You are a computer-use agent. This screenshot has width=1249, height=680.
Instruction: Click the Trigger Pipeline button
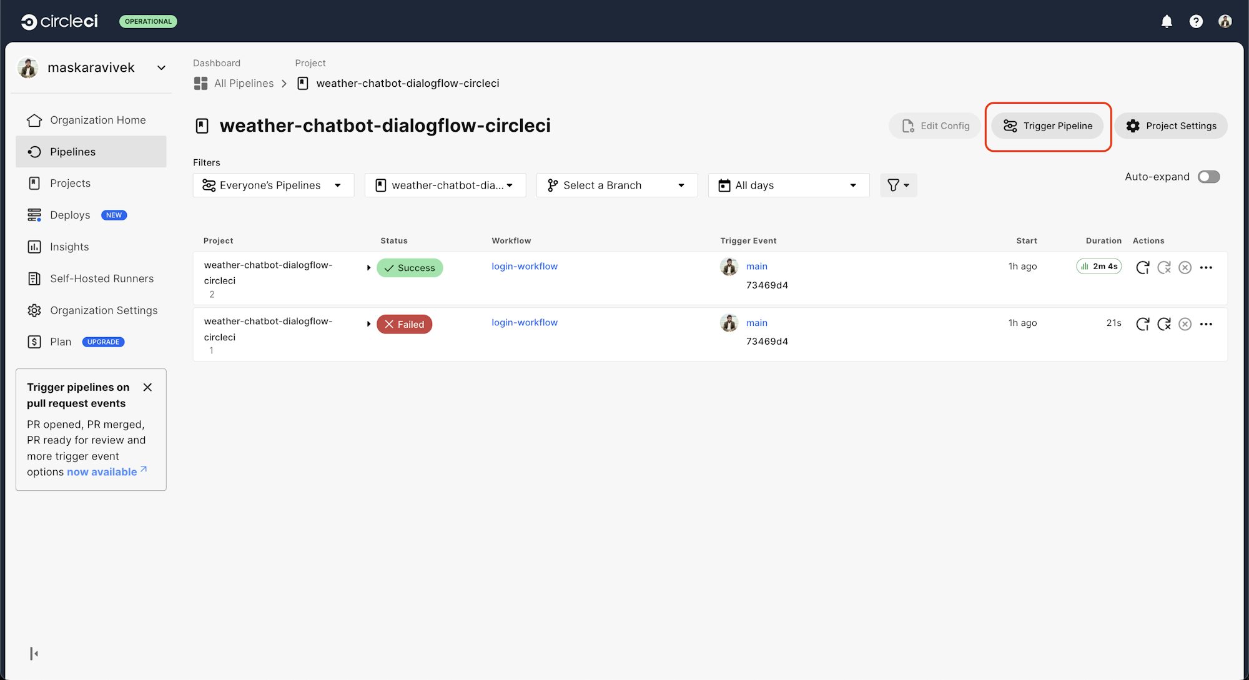1047,126
